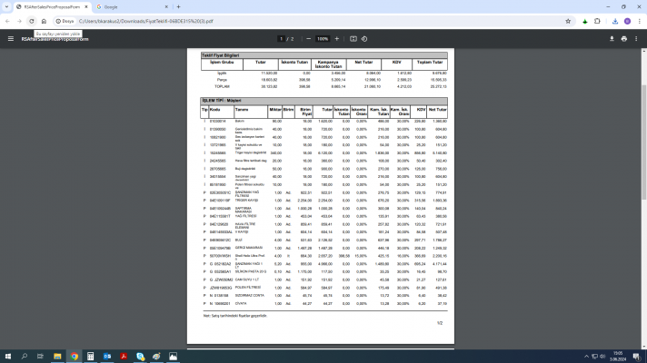This screenshot has height=363, width=647.
Task: Click the rotate counterclockwise icon
Action: 364,39
